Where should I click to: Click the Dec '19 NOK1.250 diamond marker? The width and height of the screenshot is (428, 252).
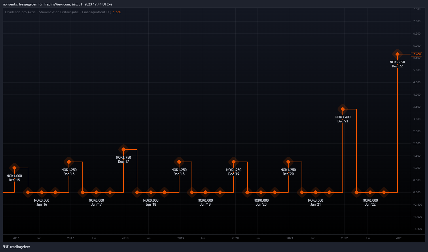[x=234, y=162]
